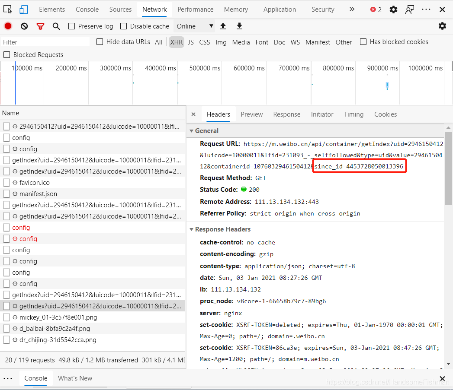Image resolution: width=453 pixels, height=390 pixels.
Task: Toggle the red filter funnel icon
Action: pyautogui.click(x=40, y=26)
